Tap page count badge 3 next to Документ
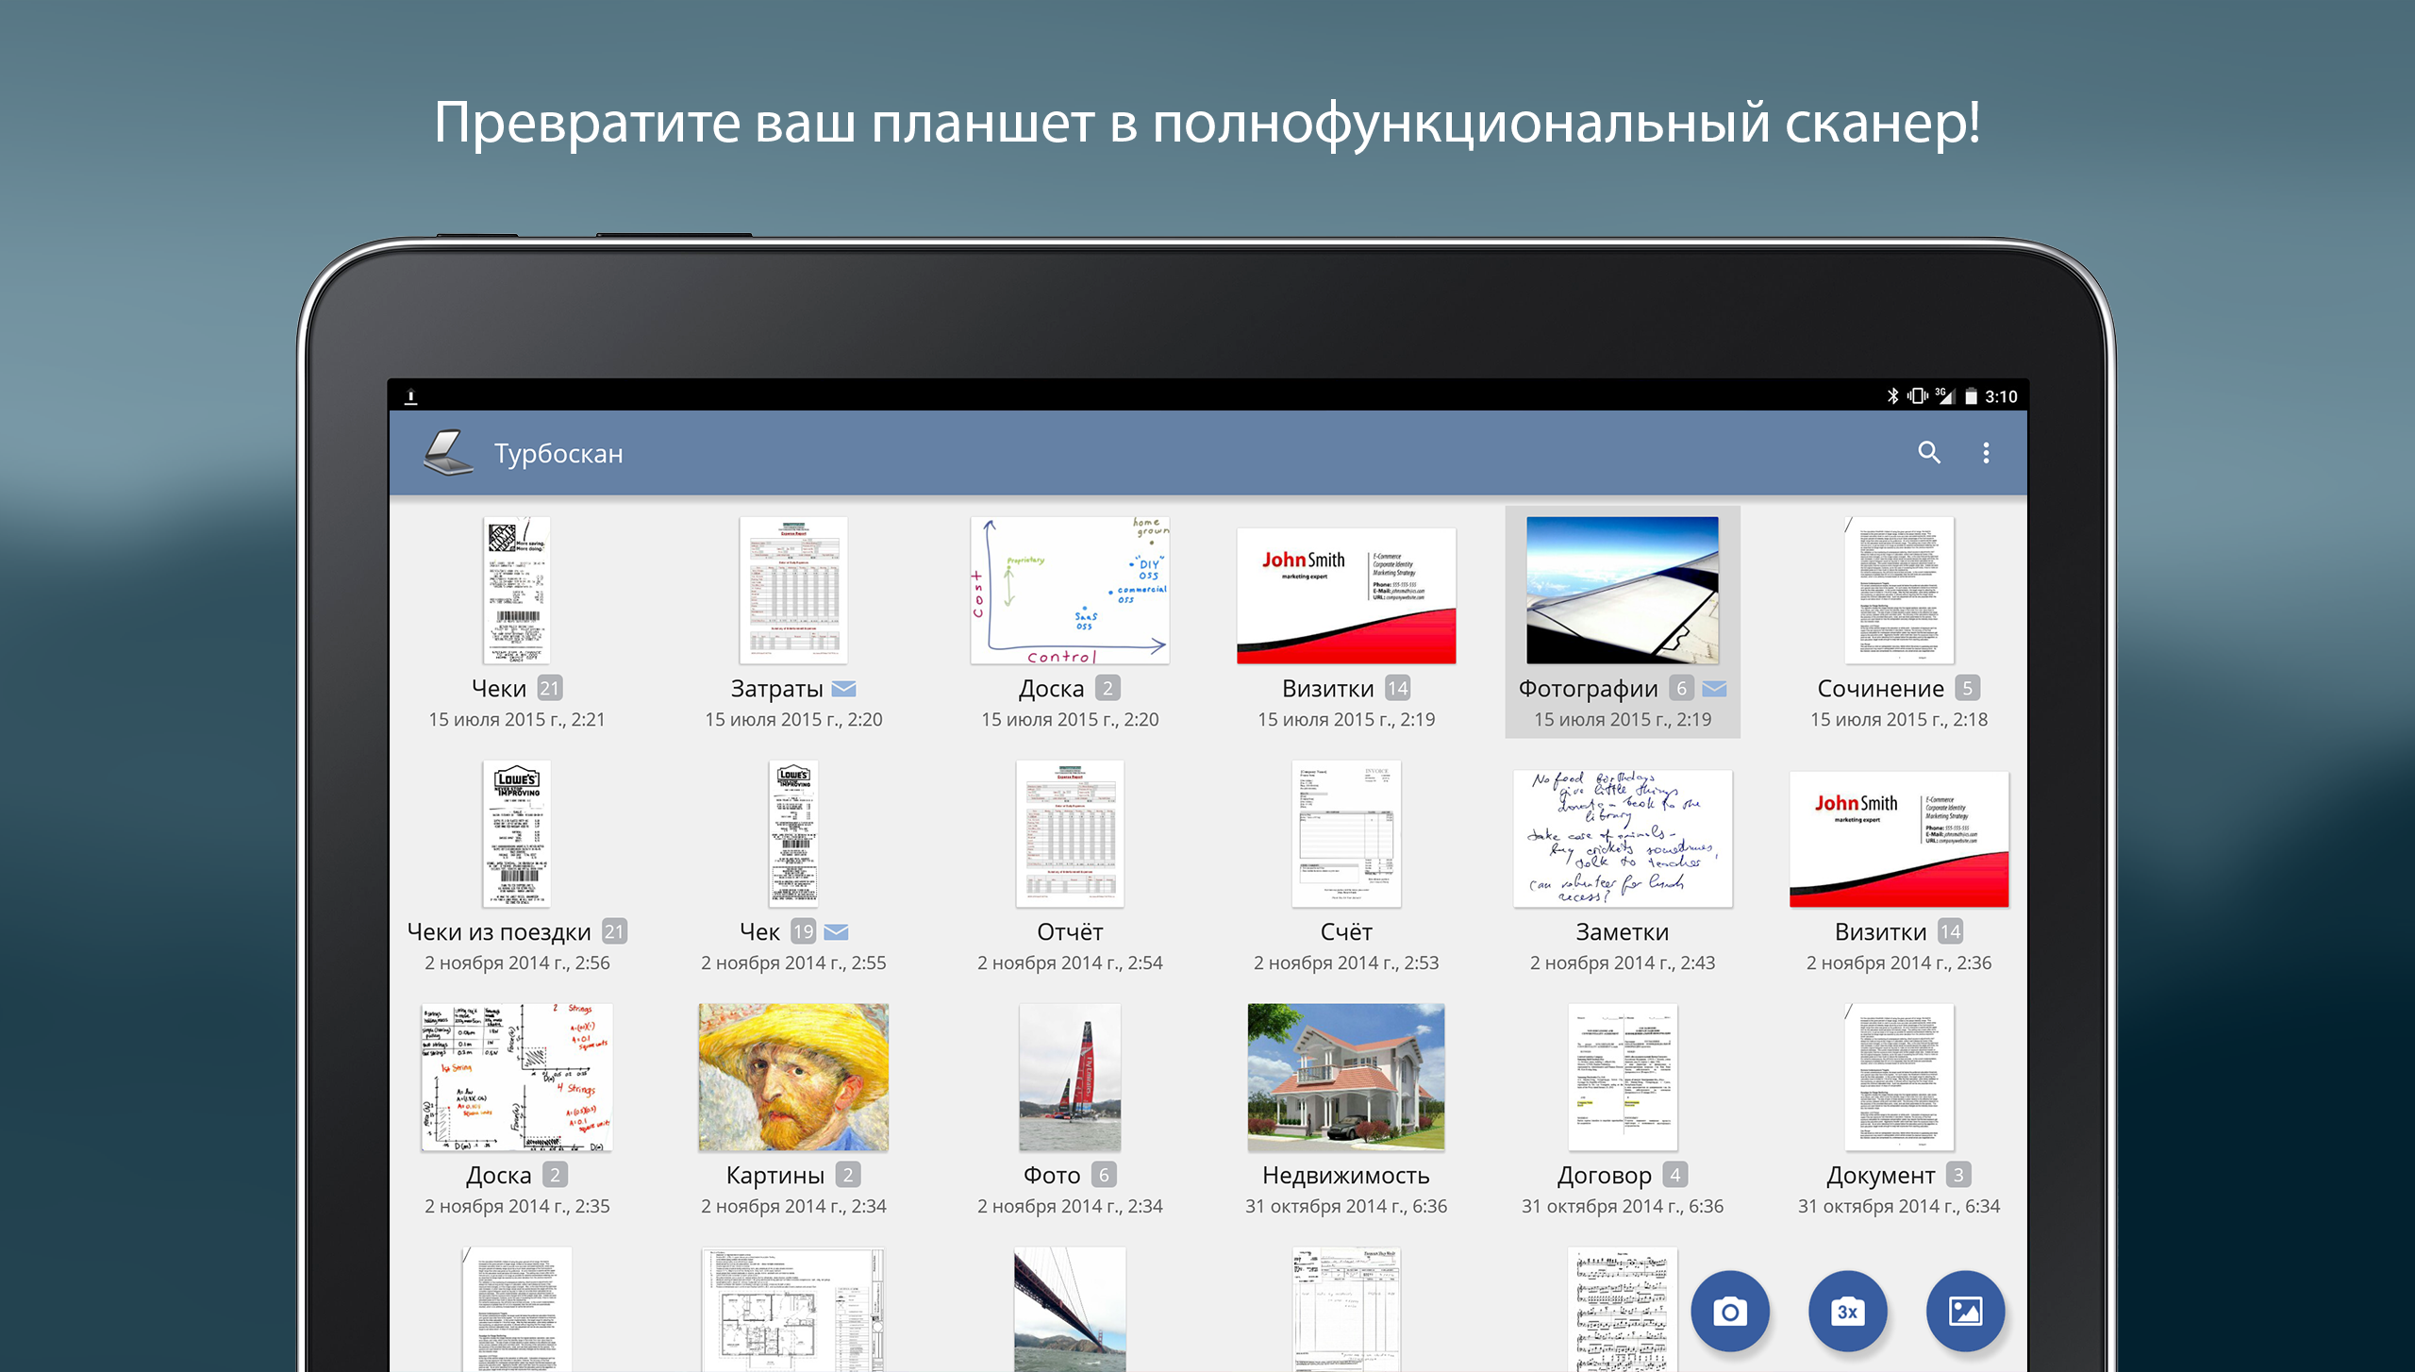The image size is (2415, 1372). [x=1958, y=1175]
